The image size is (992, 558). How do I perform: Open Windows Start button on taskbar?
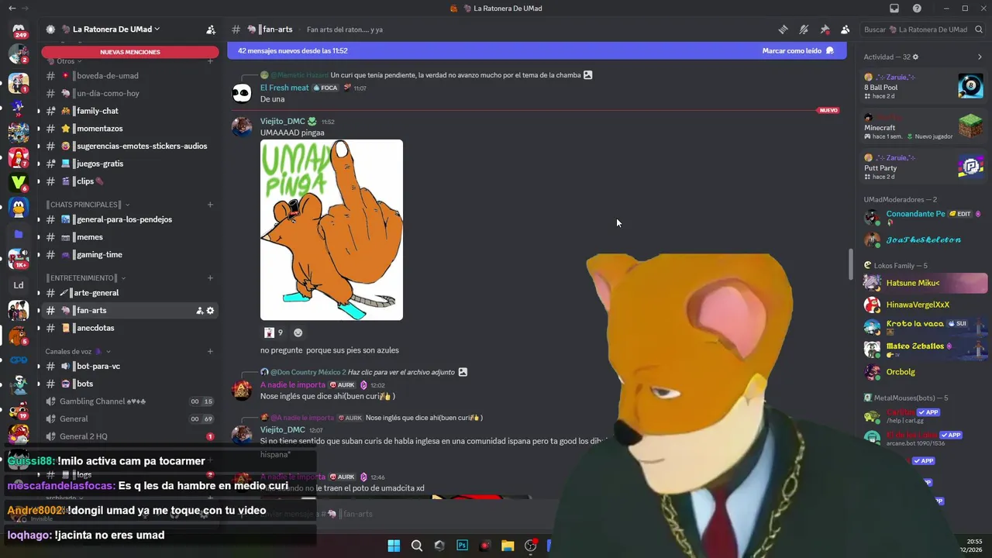pos(394,546)
